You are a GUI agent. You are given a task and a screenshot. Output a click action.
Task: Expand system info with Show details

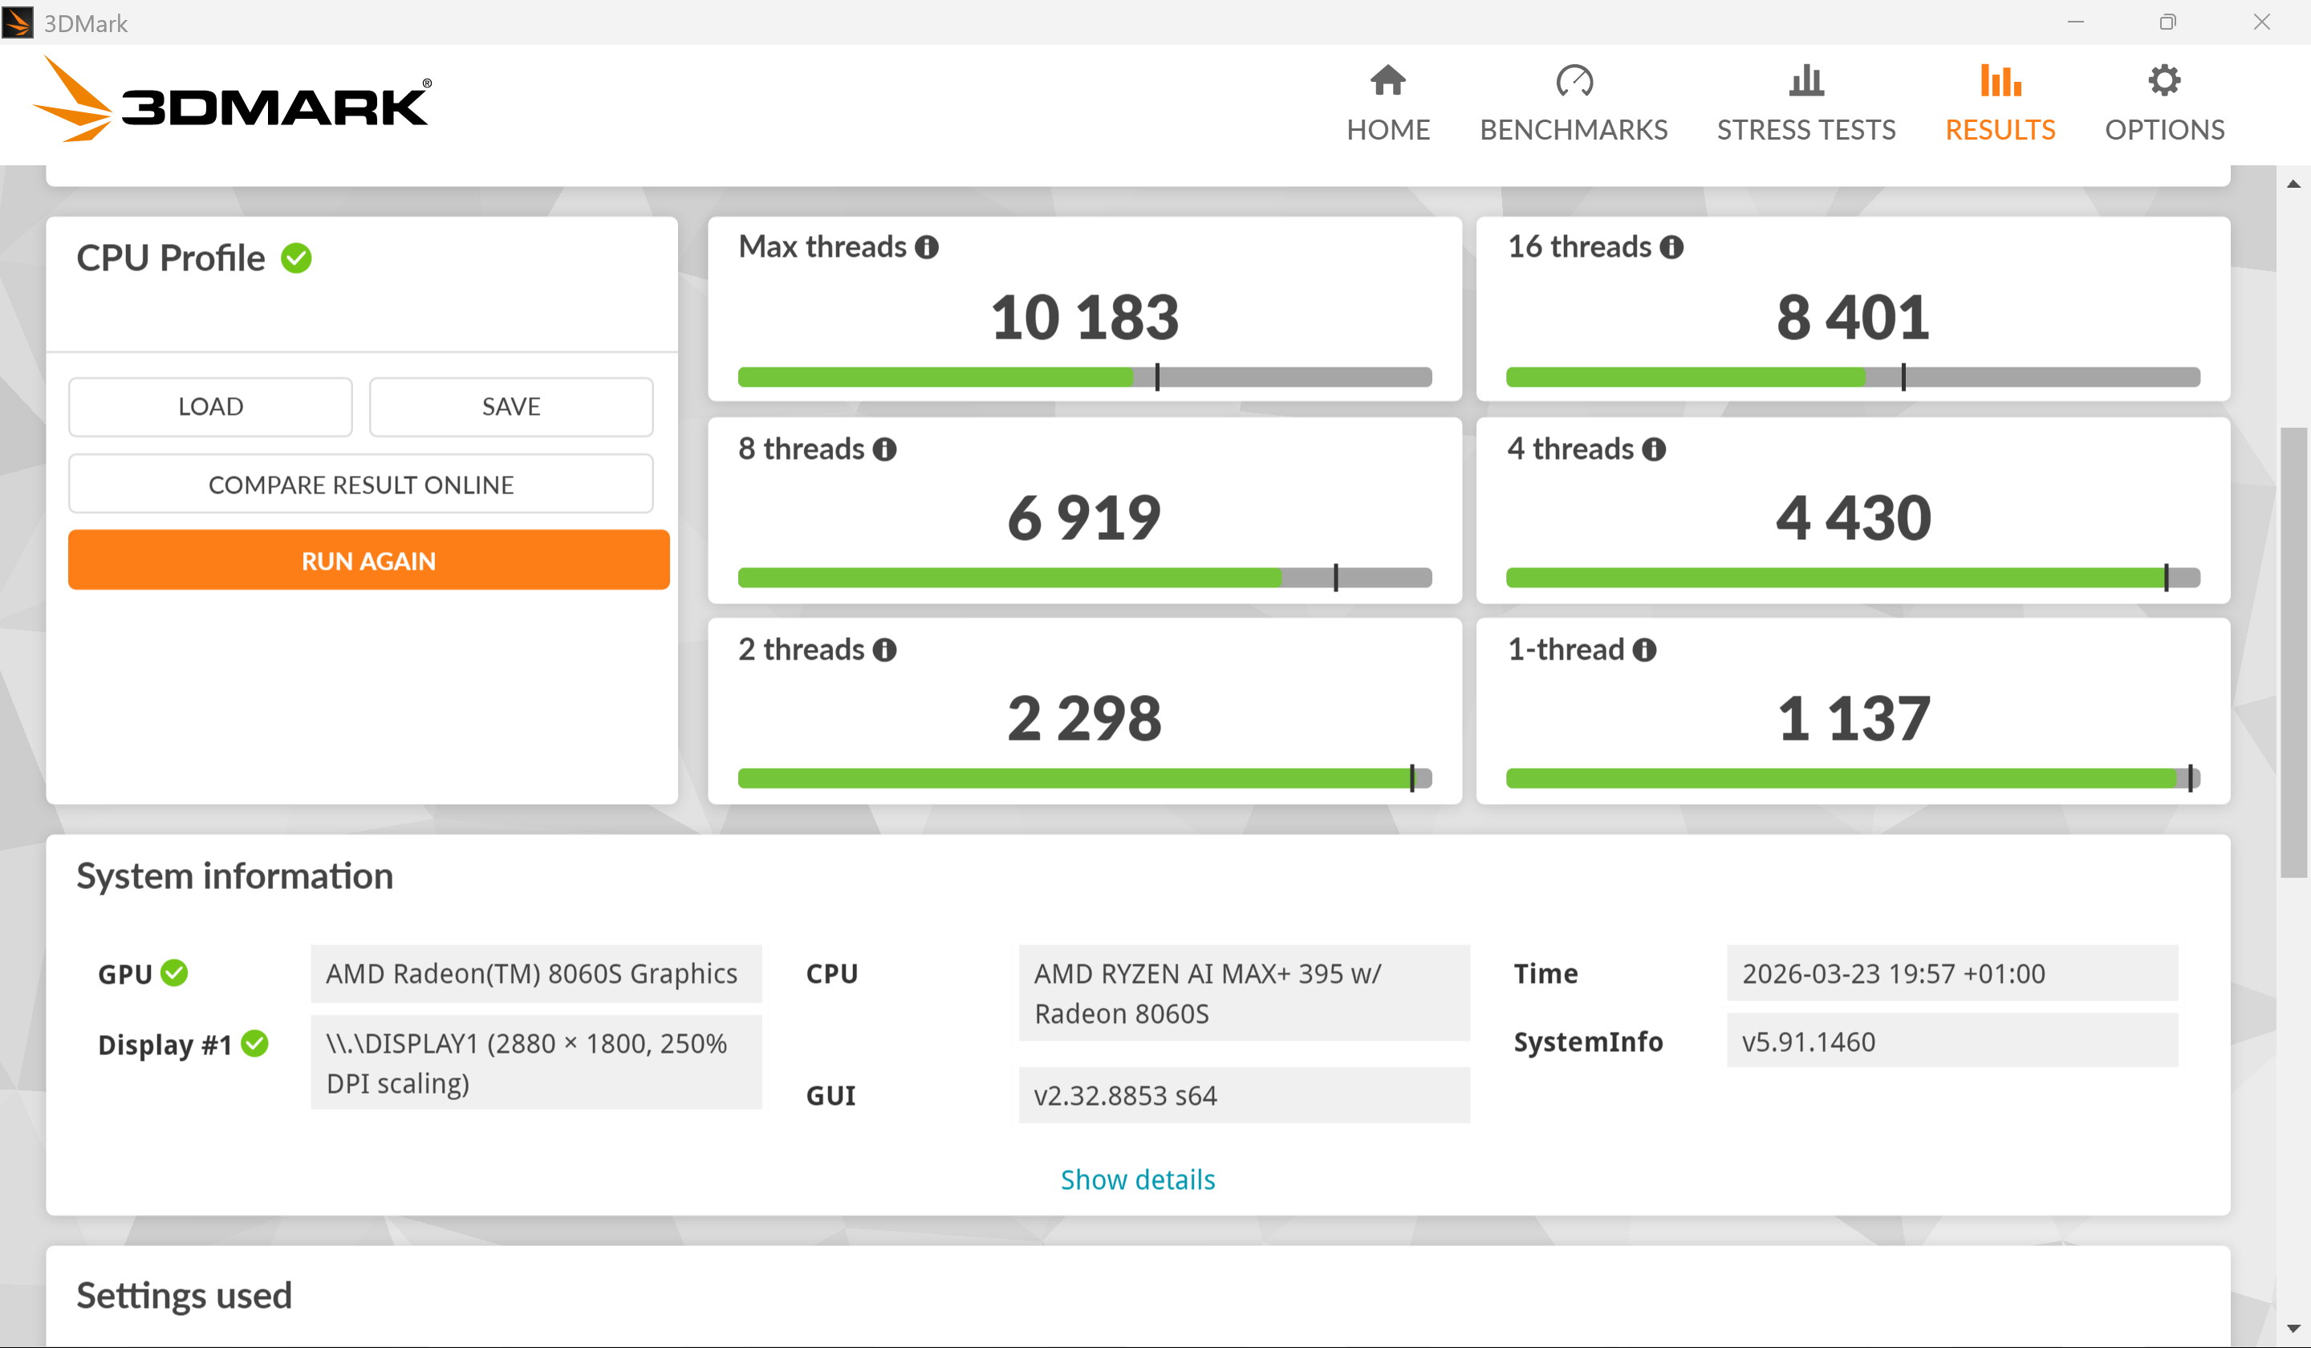(1137, 1179)
